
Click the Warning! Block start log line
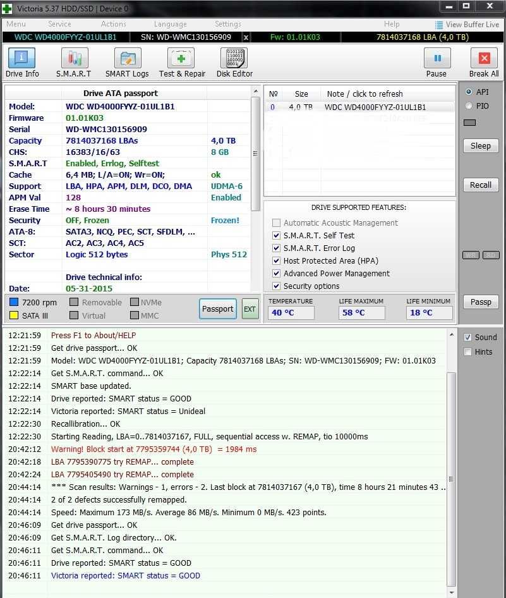pos(154,449)
